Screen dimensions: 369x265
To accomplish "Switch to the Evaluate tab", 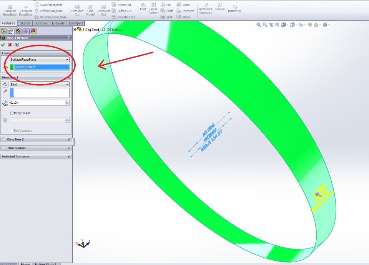I will pyautogui.click(x=58, y=23).
